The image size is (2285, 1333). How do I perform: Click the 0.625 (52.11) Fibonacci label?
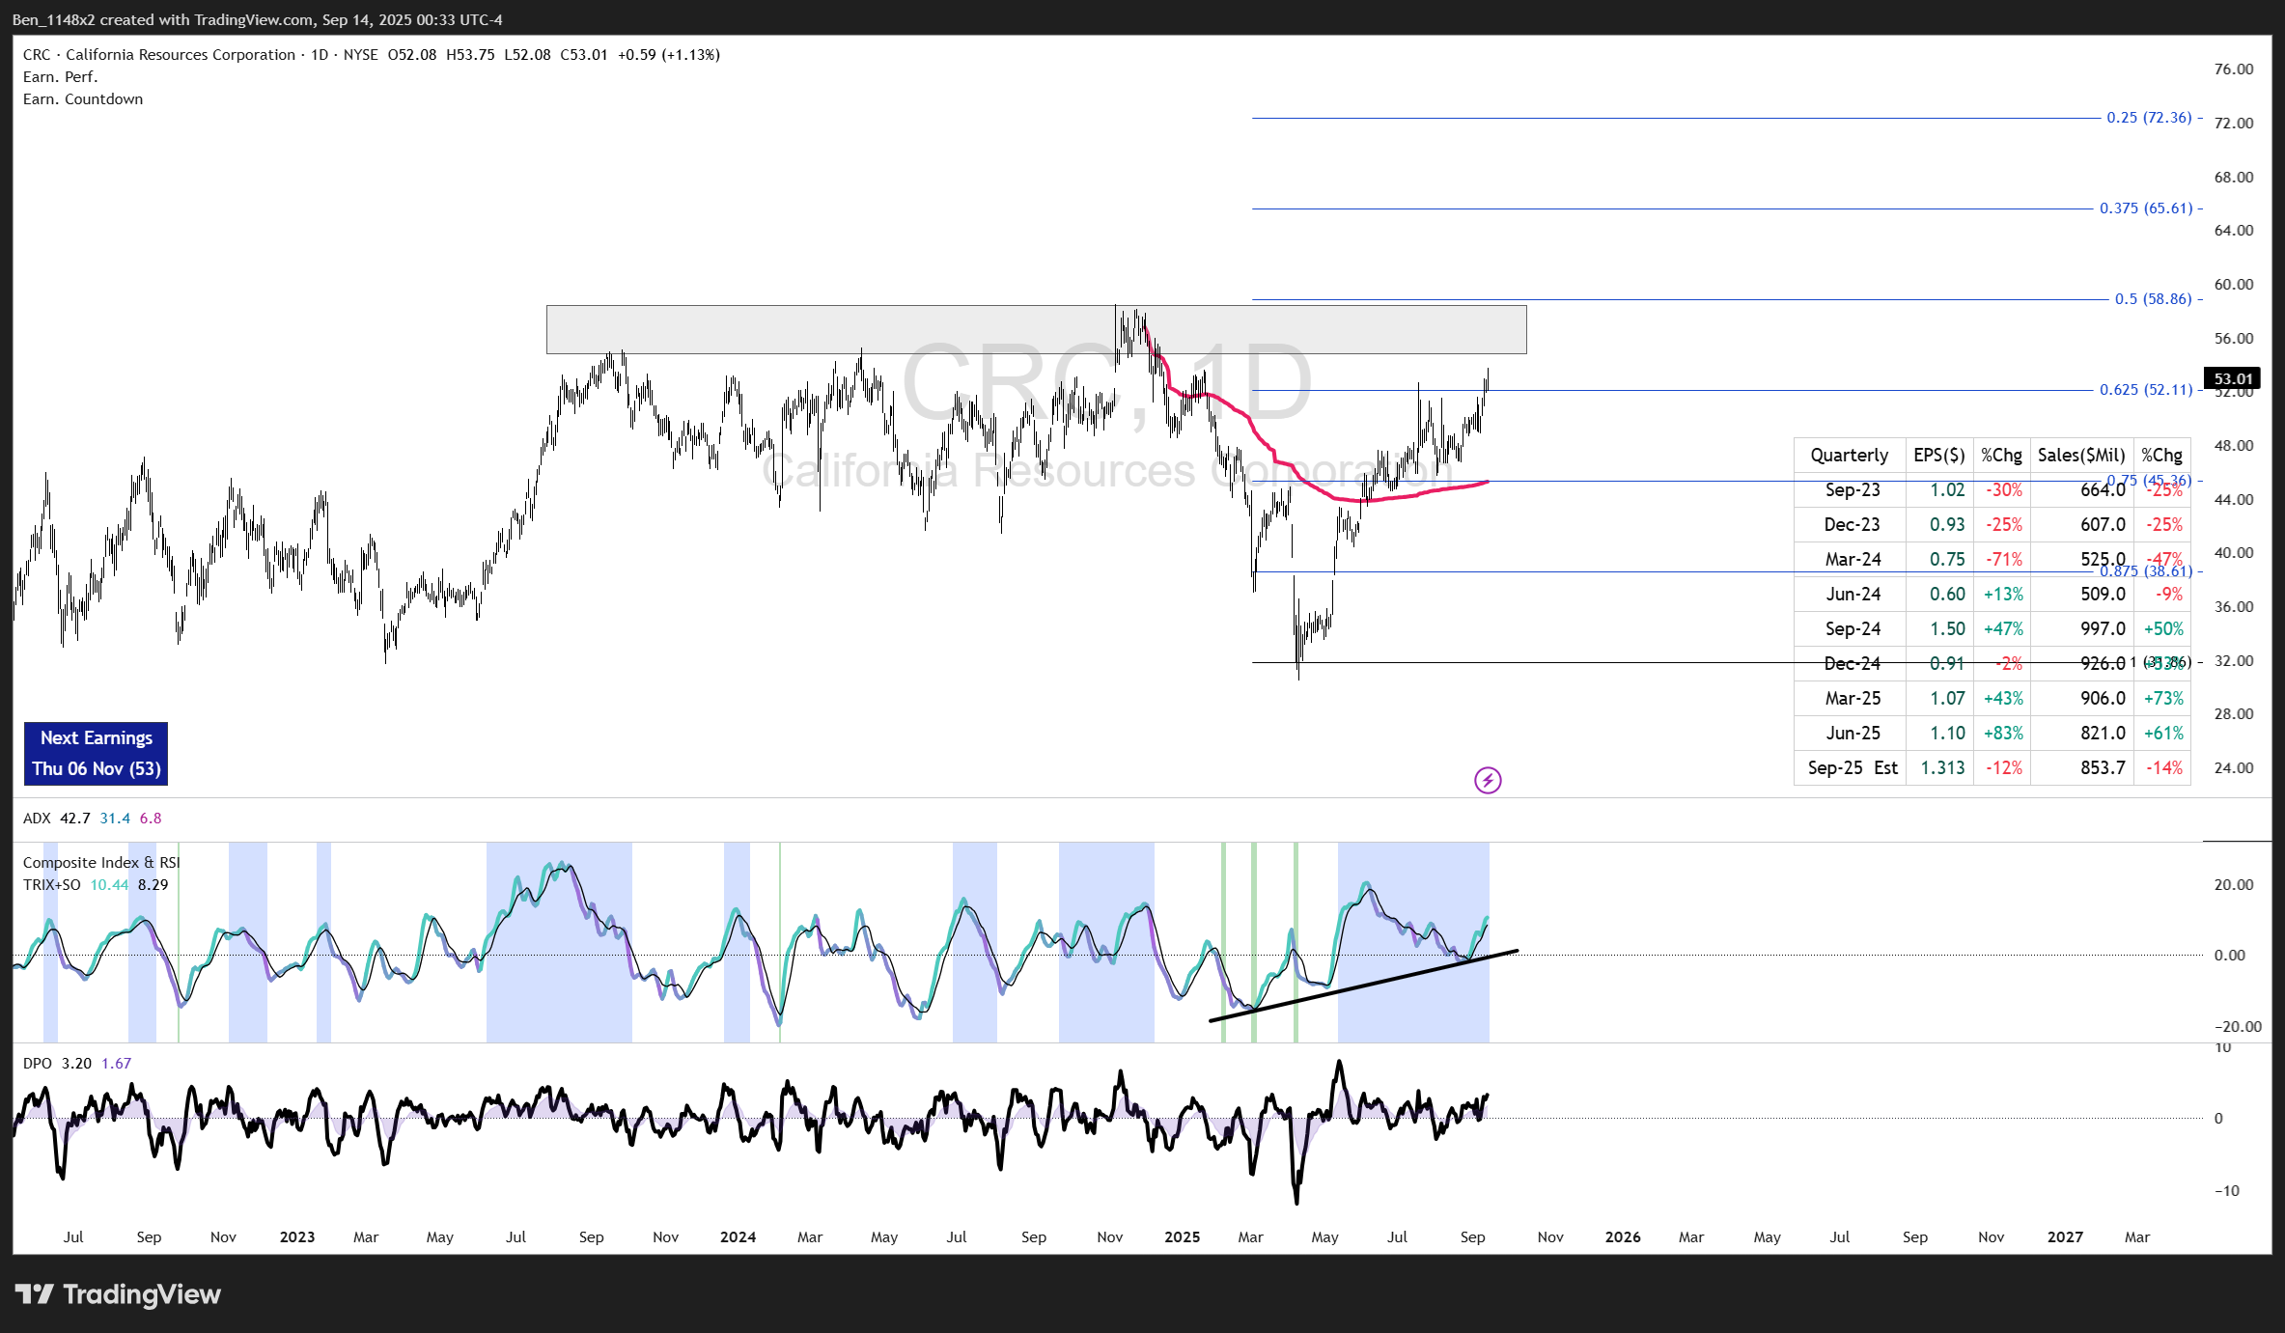click(2145, 390)
